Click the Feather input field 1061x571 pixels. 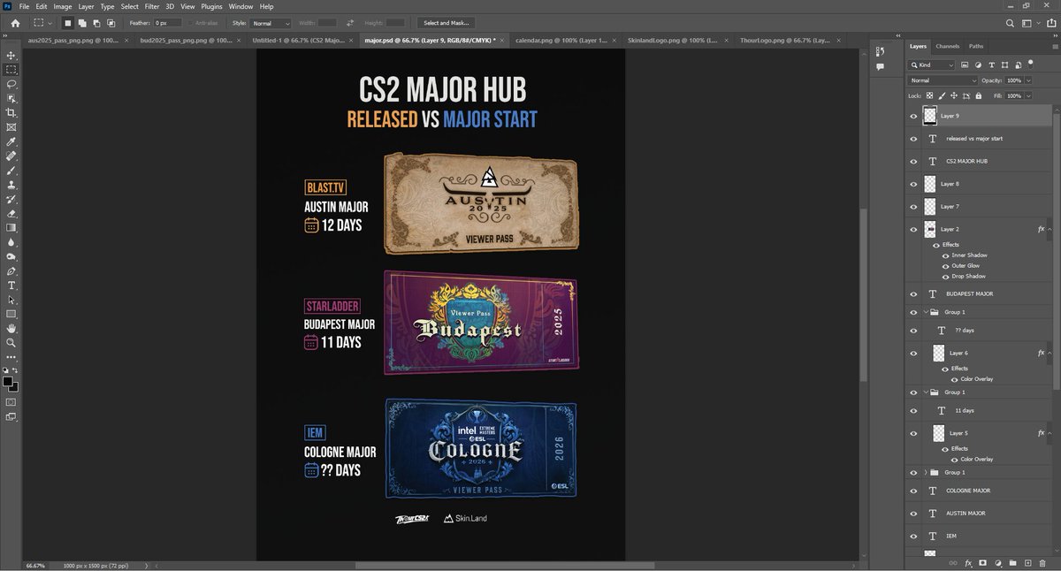pyautogui.click(x=168, y=23)
